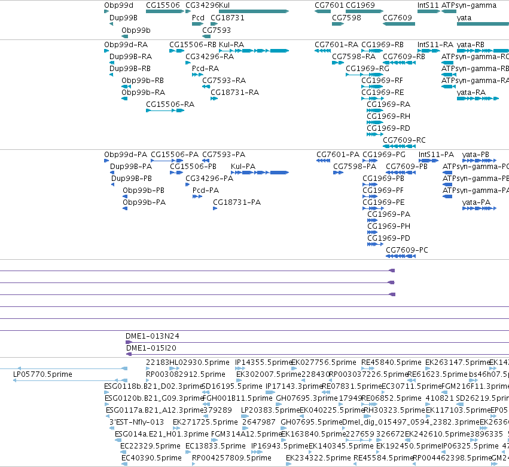Viewport: 509px width, 467px height.
Task: Click EST LP20383.5prime
Action: (245, 416)
